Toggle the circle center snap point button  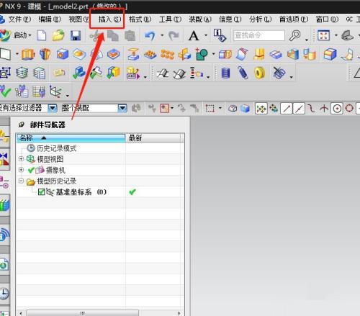pyautogui.click(x=337, y=109)
